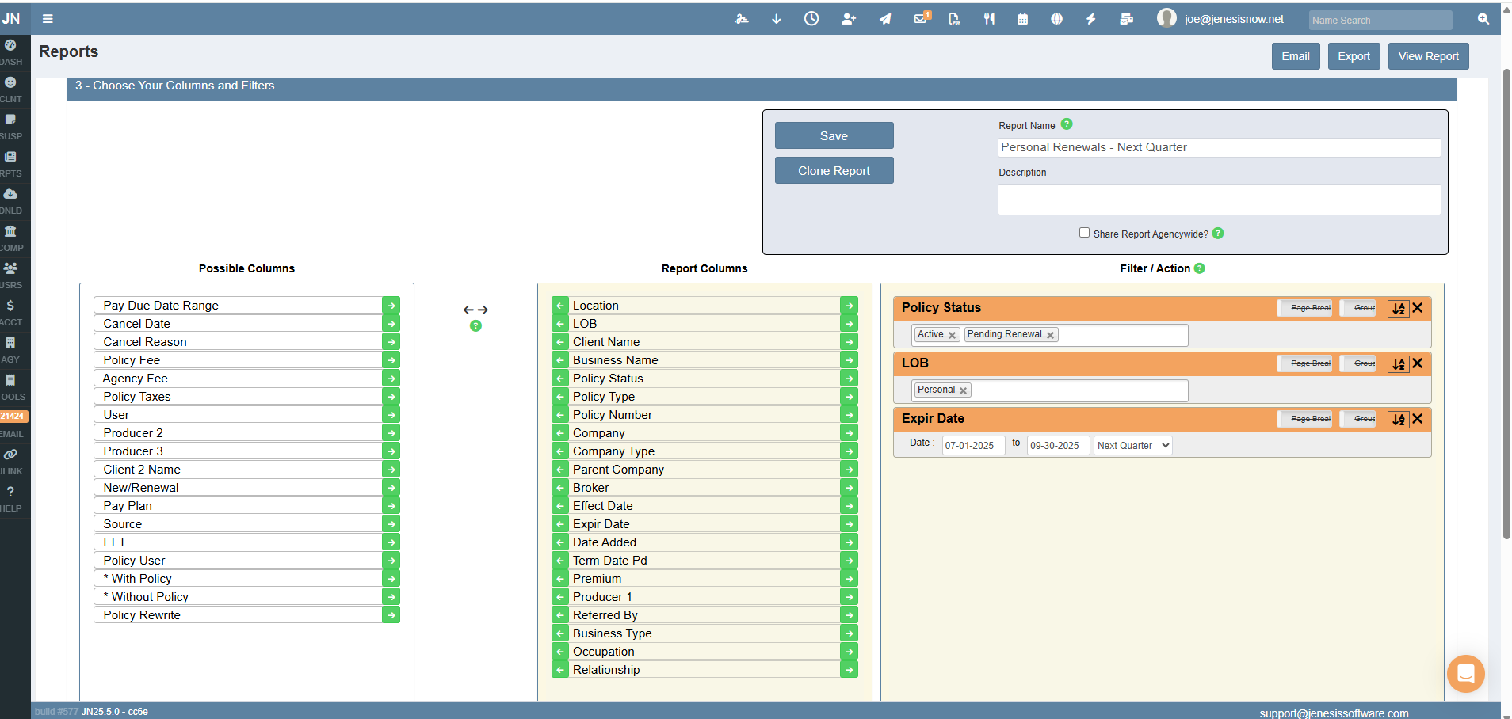Open the Suspense (SUSP) sidebar panel
This screenshot has height=719, width=1512.
[x=11, y=125]
